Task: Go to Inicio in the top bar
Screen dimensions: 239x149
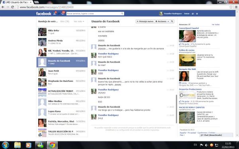Action: click(187, 14)
